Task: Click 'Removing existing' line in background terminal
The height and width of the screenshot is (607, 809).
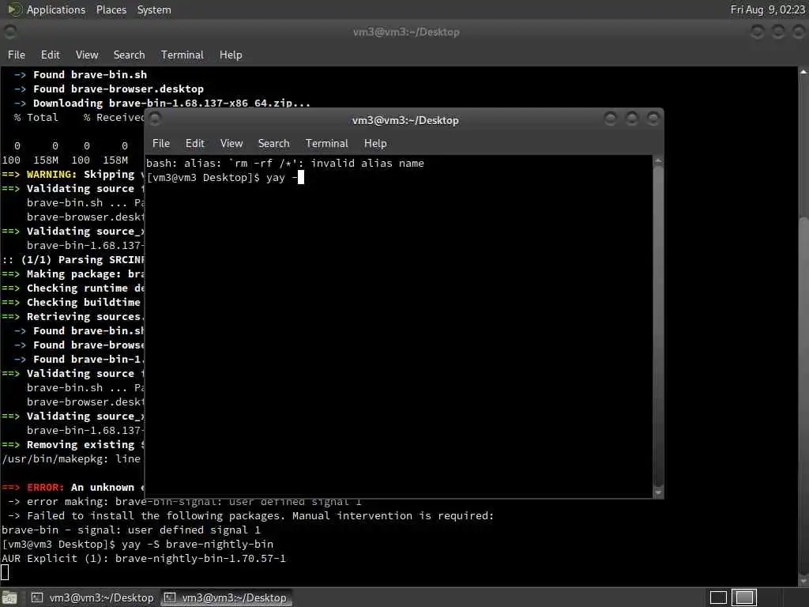Action: point(73,444)
